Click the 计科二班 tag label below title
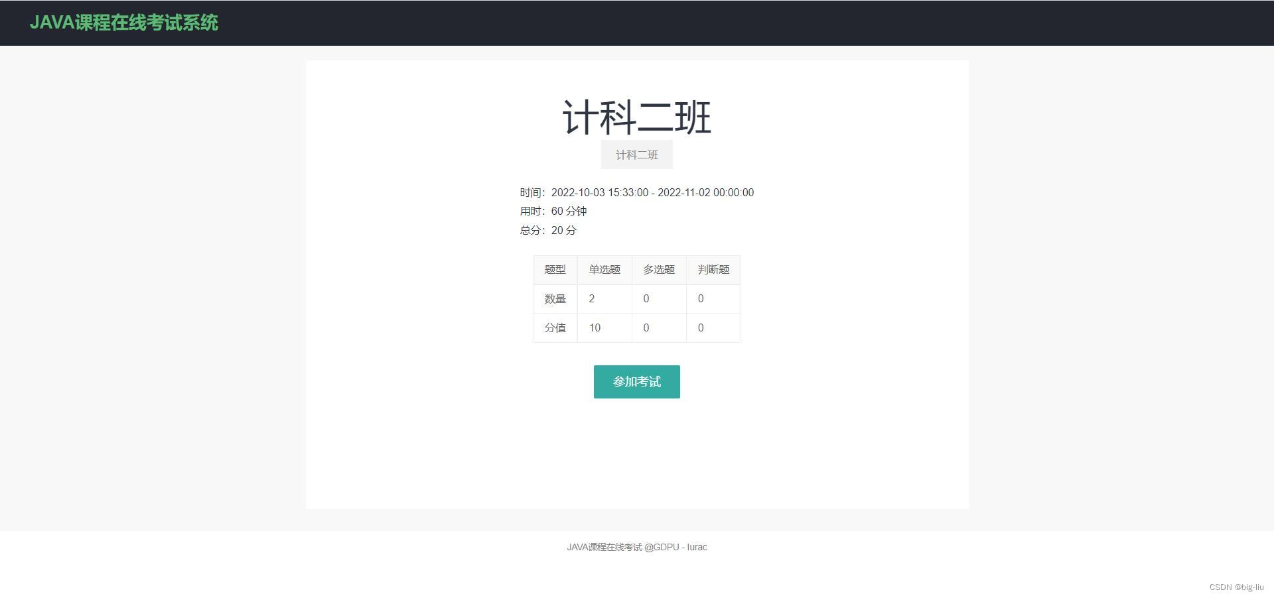Screen dimensions: 1274x598 point(636,154)
